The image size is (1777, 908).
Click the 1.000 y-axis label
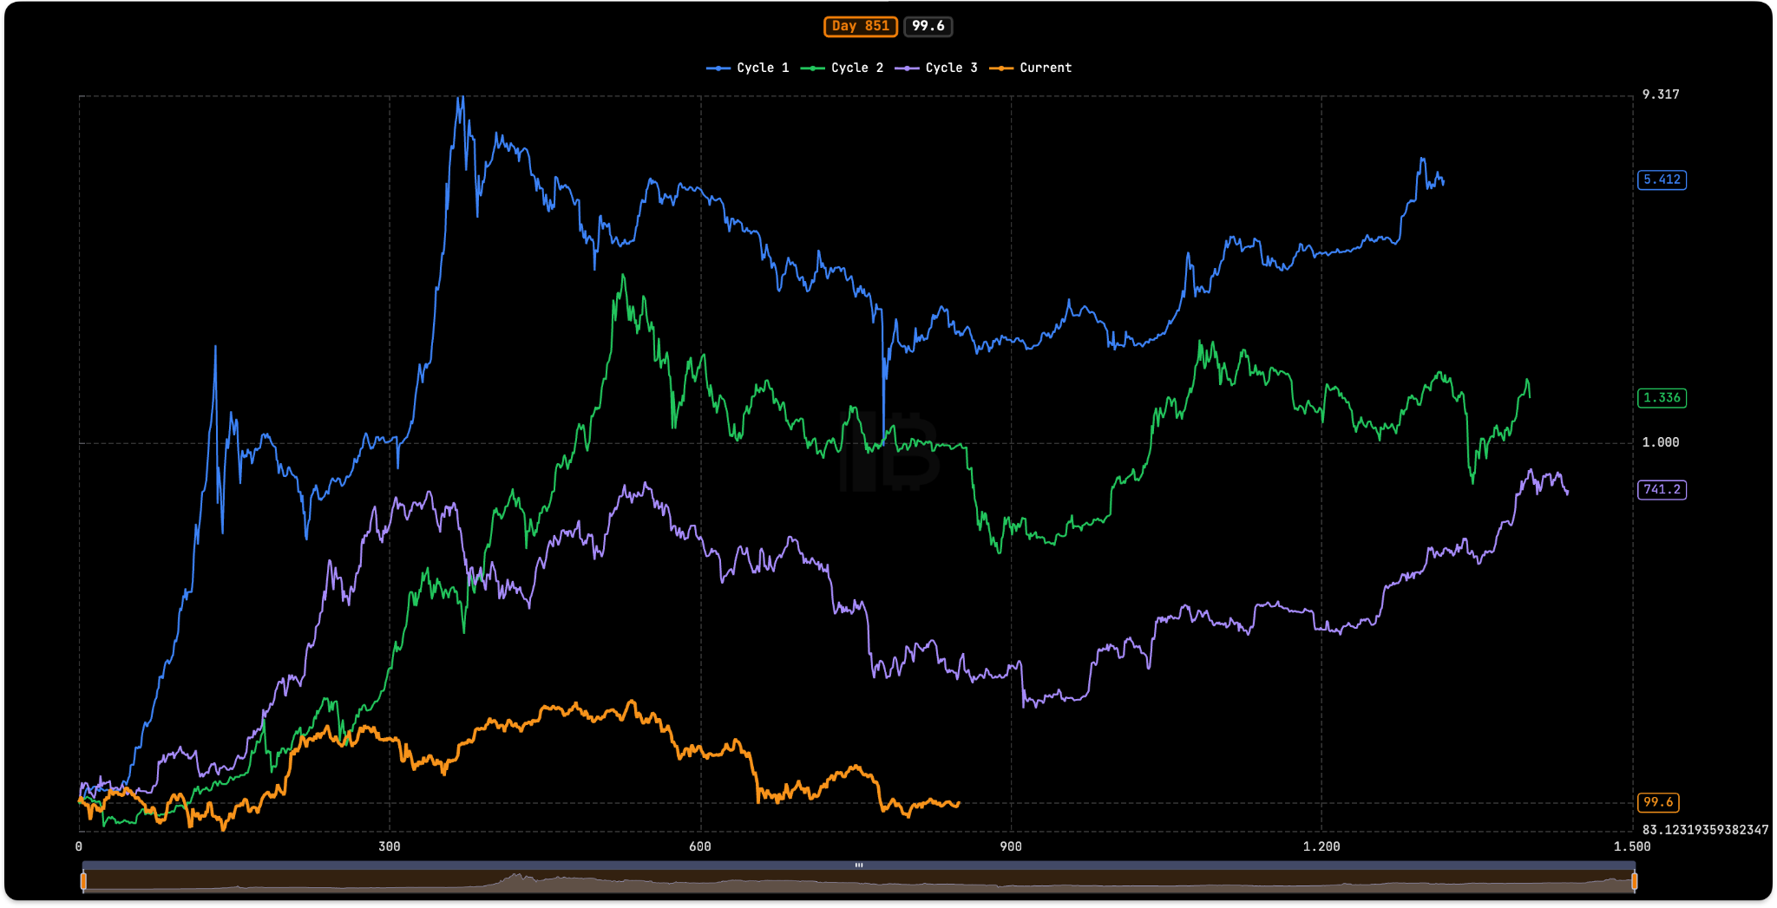(x=1661, y=442)
